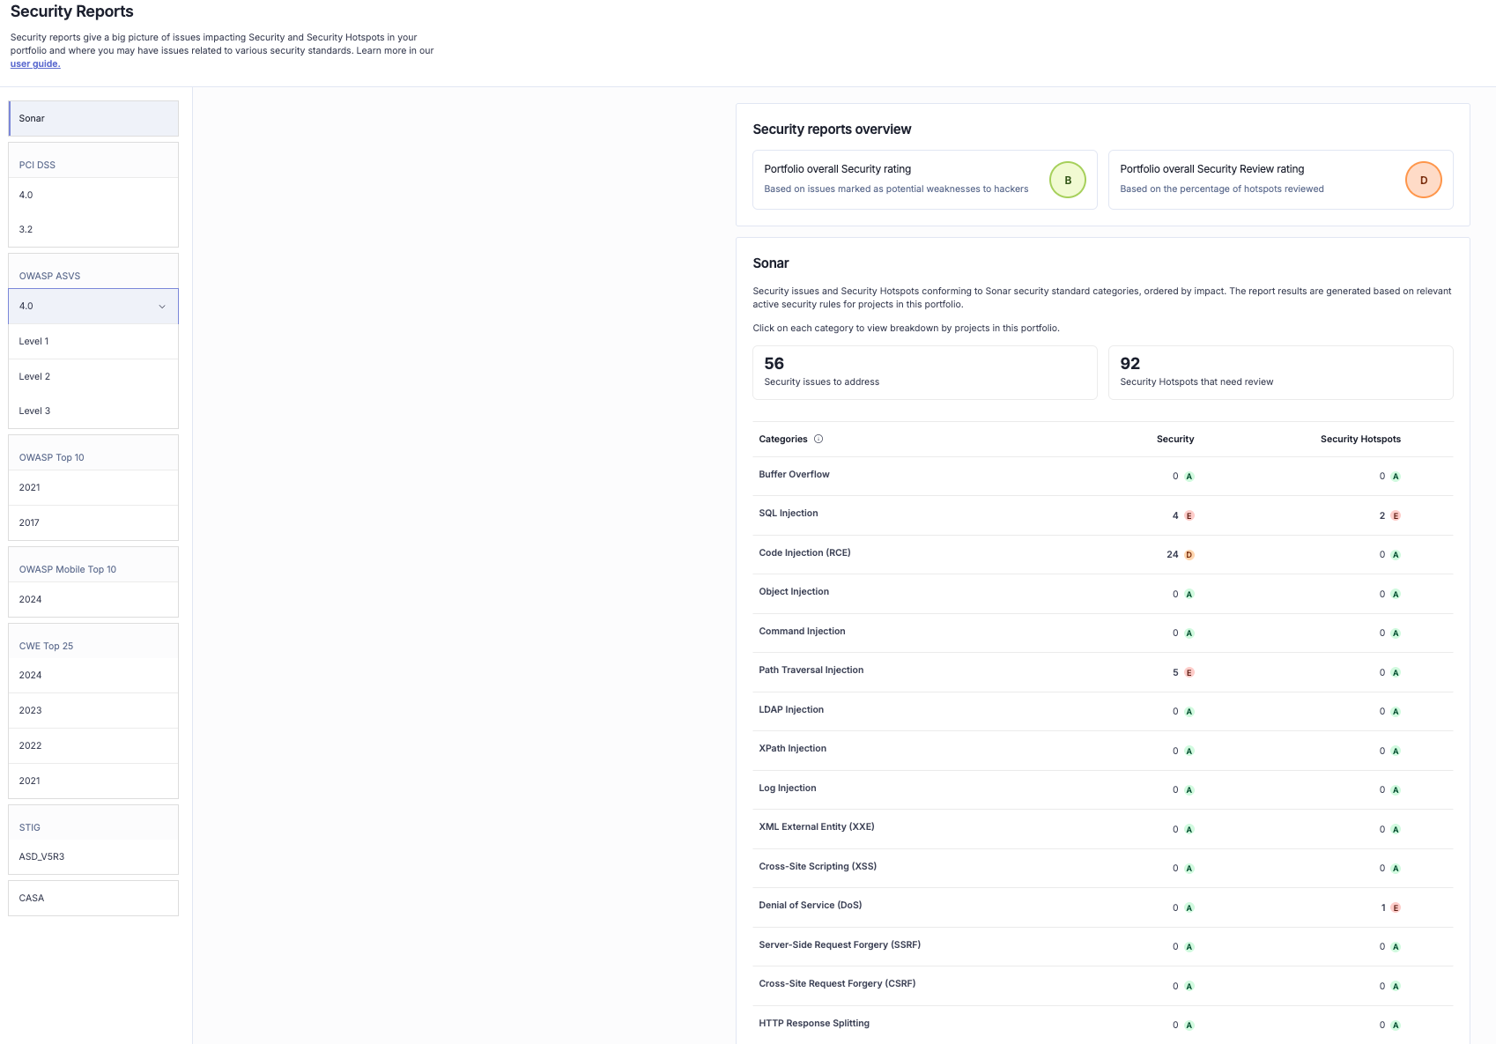
Task: Click the Security Review rating D badge
Action: click(1423, 180)
